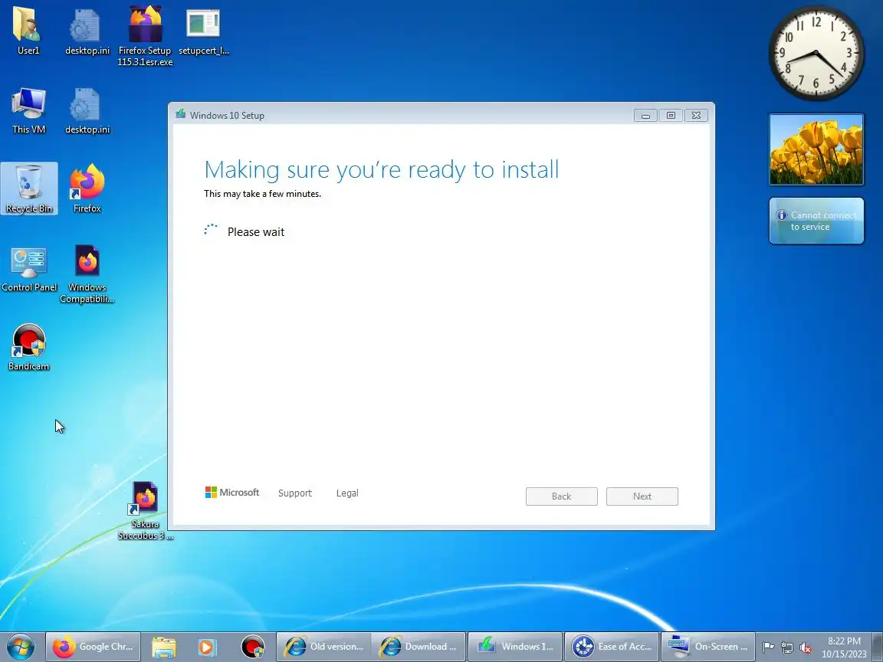Open the network tray icon
Image resolution: width=883 pixels, height=662 pixels.
(x=786, y=648)
